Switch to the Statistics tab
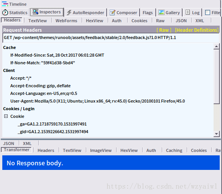This screenshot has height=194, width=222. click(15, 13)
